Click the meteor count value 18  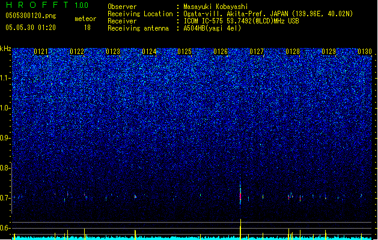87,28
